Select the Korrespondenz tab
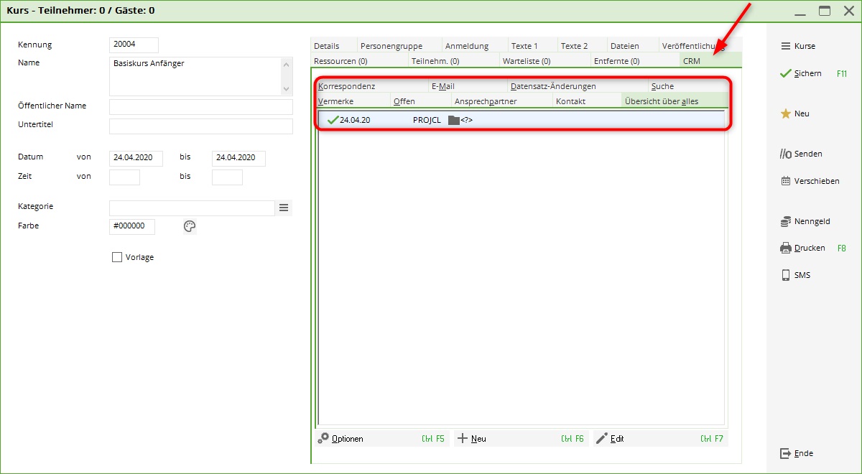 346,86
